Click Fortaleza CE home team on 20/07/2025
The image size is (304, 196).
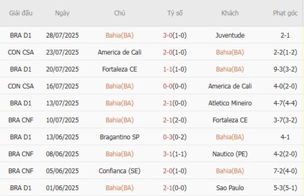pos(119,69)
